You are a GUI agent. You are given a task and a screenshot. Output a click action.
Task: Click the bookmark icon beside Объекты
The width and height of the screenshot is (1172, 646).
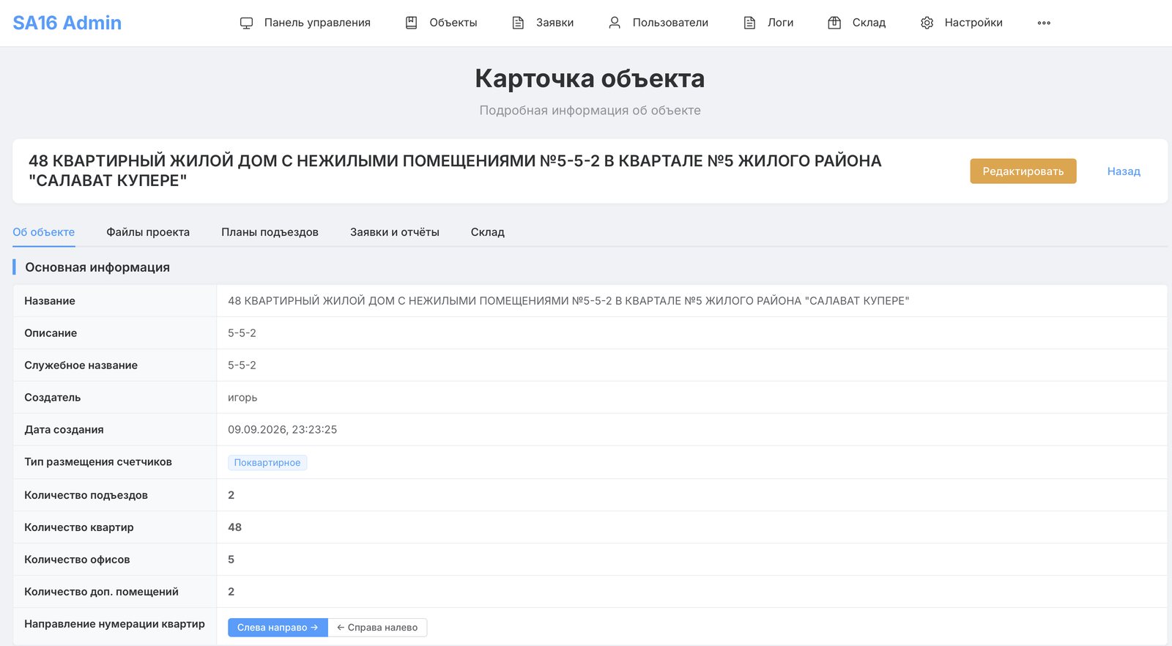[x=412, y=23]
